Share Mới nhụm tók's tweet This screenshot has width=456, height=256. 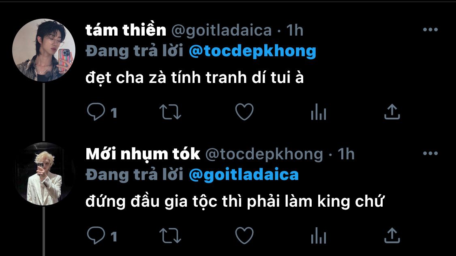(x=392, y=235)
